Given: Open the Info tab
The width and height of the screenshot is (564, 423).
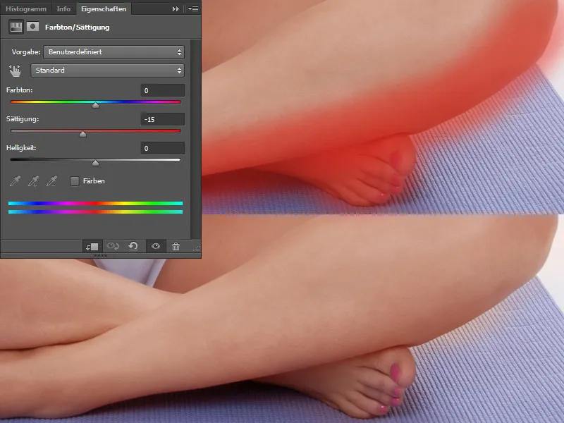Looking at the screenshot, I should pos(63,9).
